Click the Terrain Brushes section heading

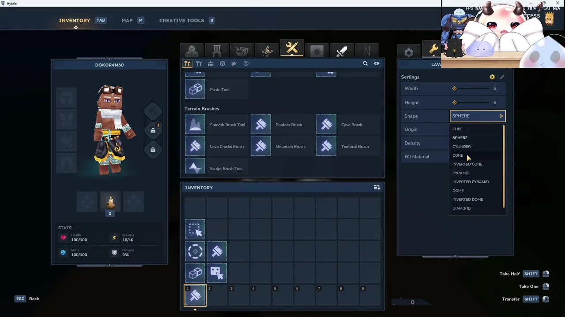pos(202,109)
